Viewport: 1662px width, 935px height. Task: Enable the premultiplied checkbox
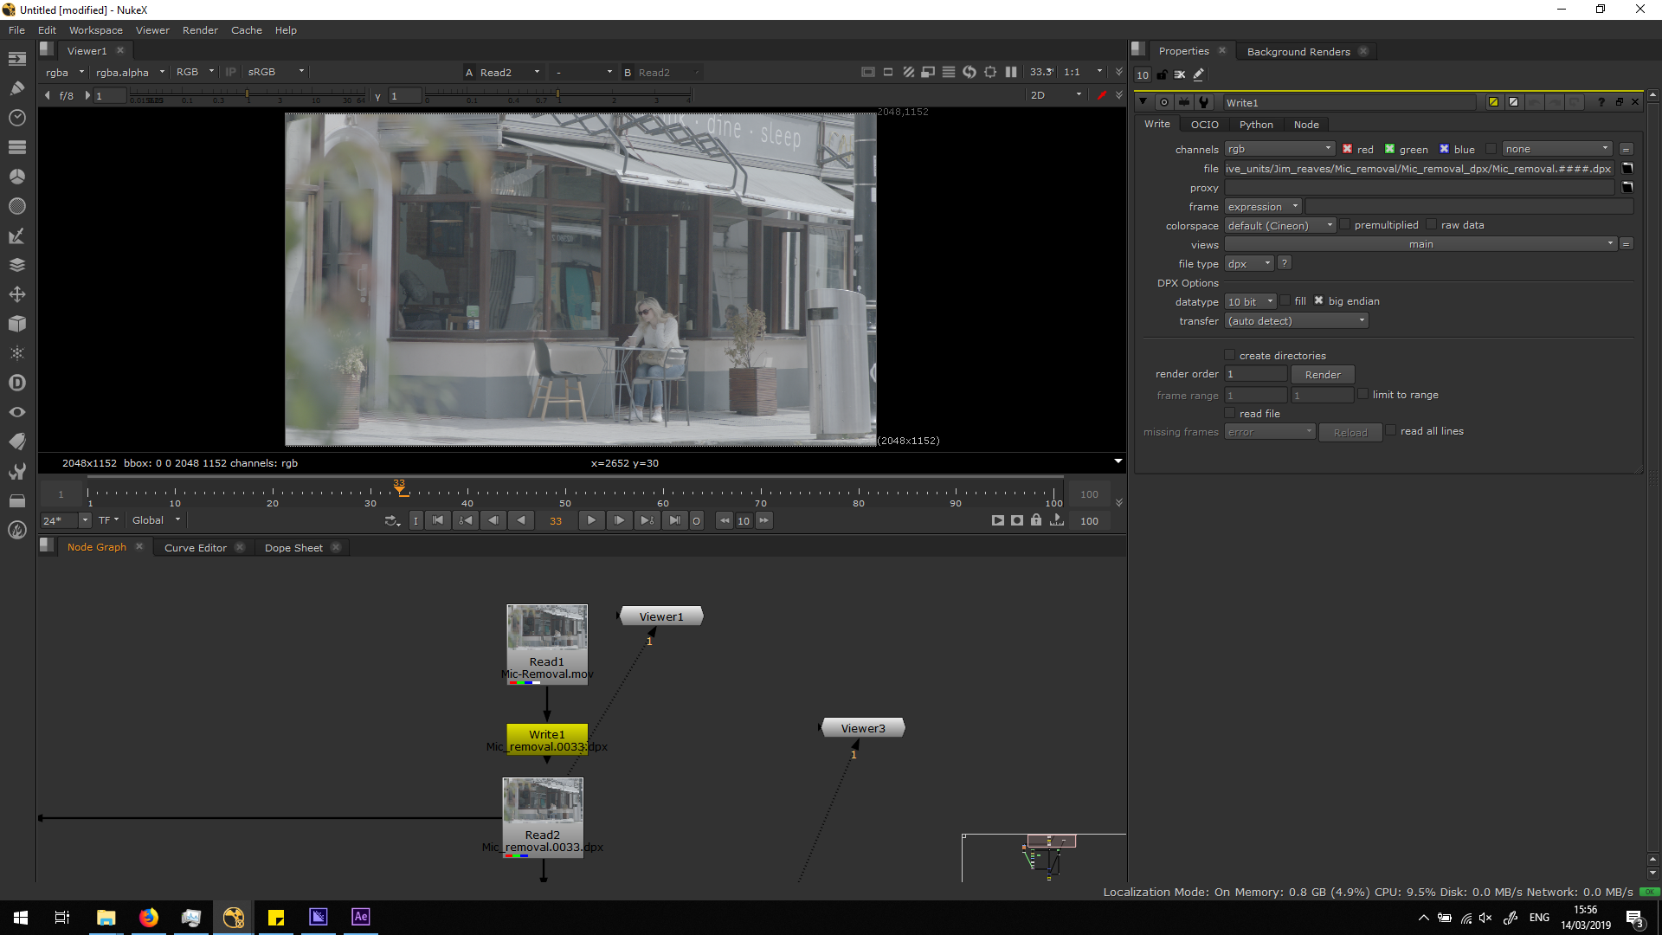[x=1345, y=225]
